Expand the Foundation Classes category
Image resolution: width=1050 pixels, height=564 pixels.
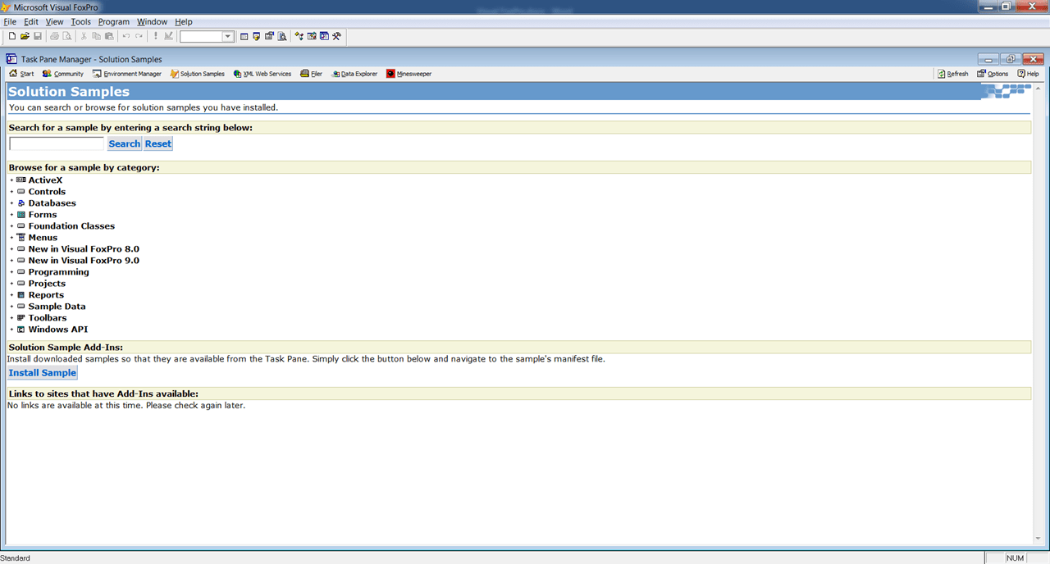coord(12,226)
